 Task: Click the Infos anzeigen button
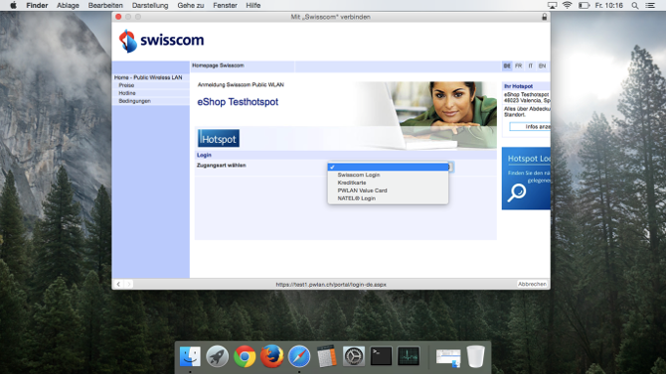click(x=530, y=127)
